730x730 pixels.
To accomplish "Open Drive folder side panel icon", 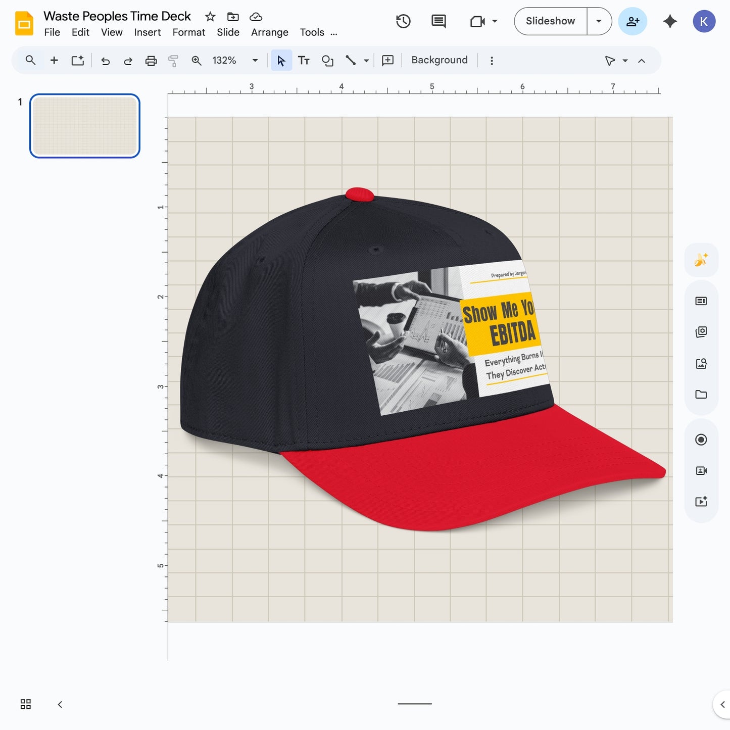I will tap(701, 395).
